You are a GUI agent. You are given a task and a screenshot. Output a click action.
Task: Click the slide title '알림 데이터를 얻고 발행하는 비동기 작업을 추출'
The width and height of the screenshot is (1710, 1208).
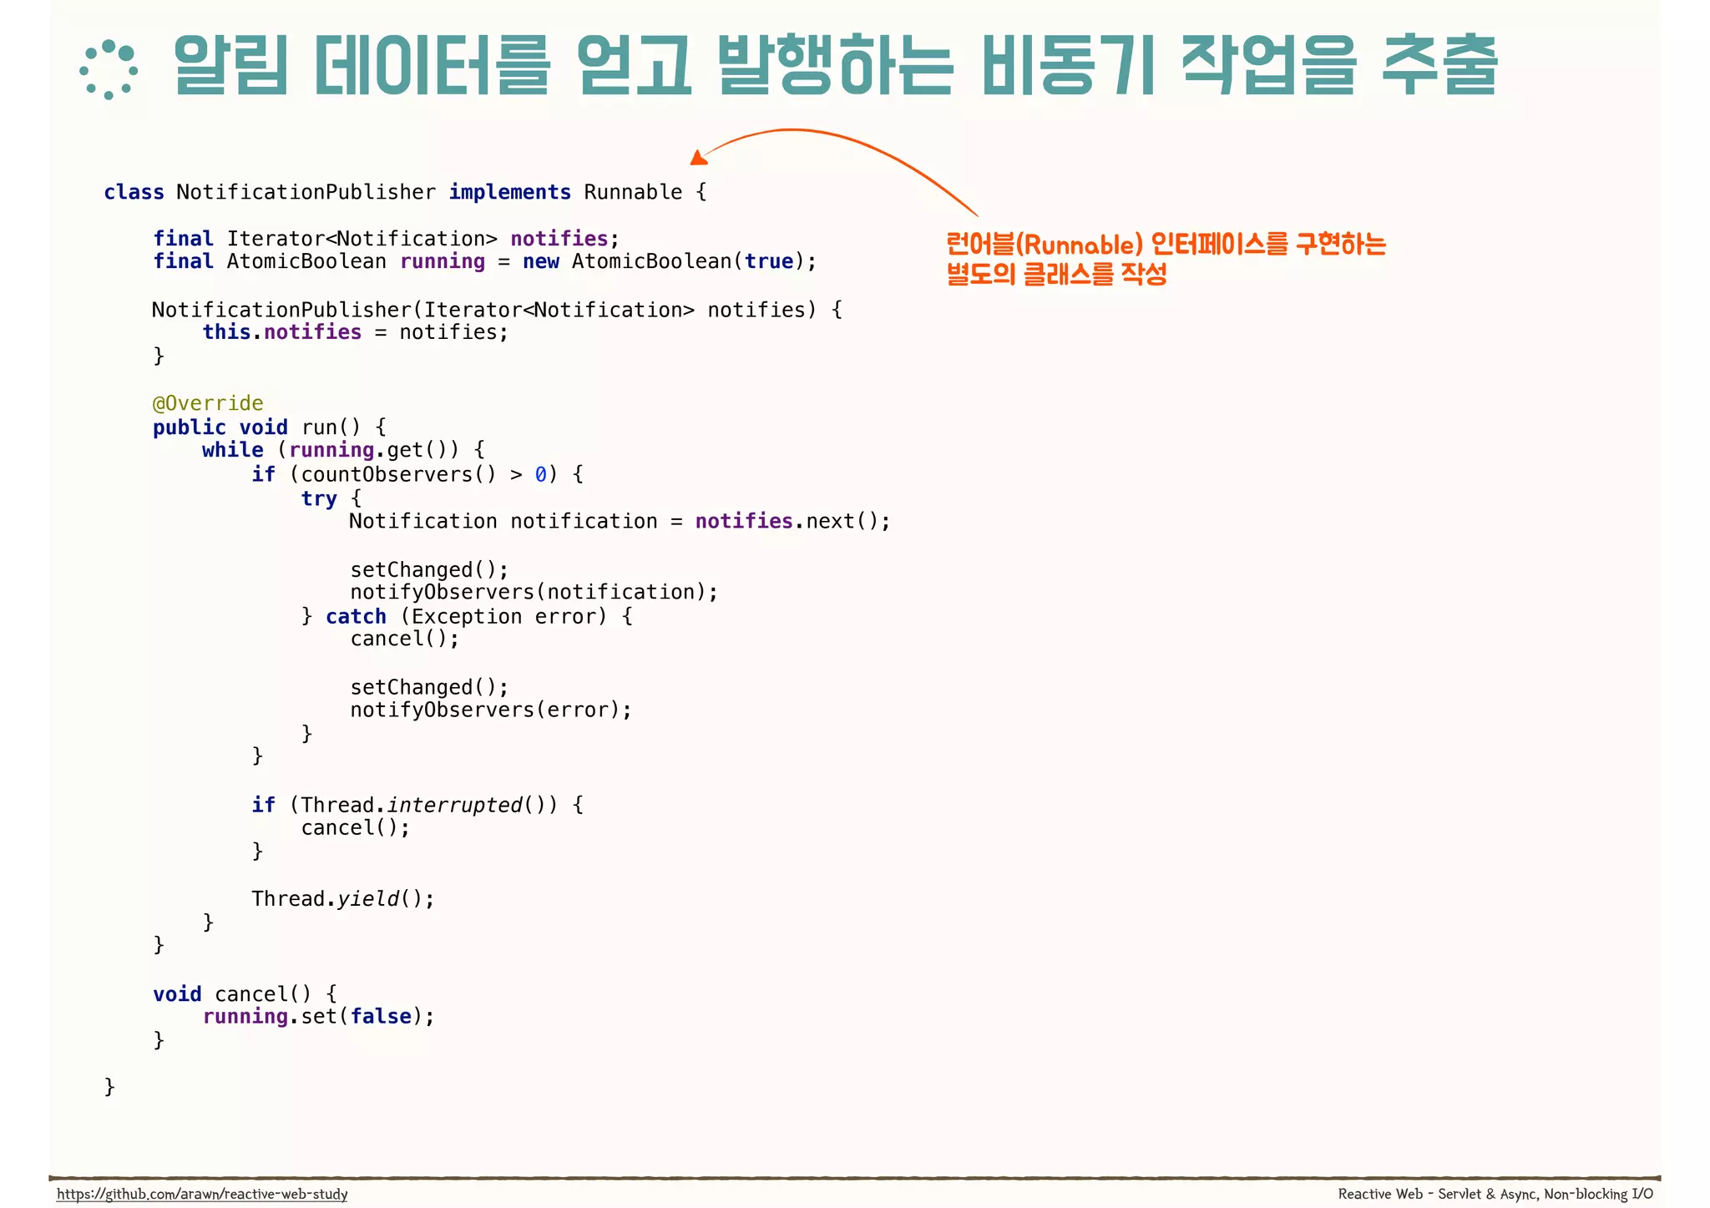pyautogui.click(x=836, y=66)
